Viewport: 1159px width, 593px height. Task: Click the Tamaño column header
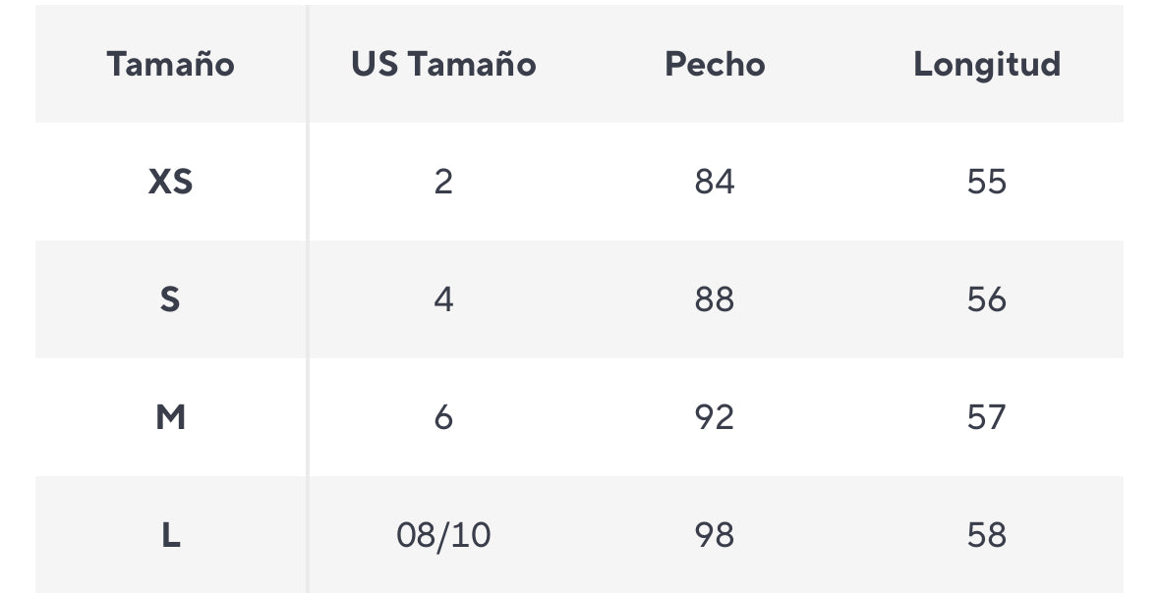(170, 64)
